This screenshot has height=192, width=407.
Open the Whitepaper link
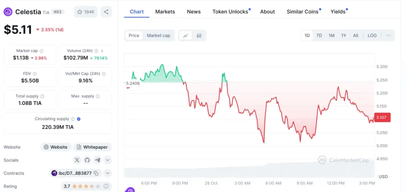[92, 147]
